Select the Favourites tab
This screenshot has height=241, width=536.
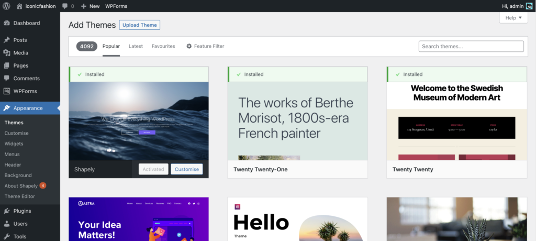pyautogui.click(x=163, y=46)
